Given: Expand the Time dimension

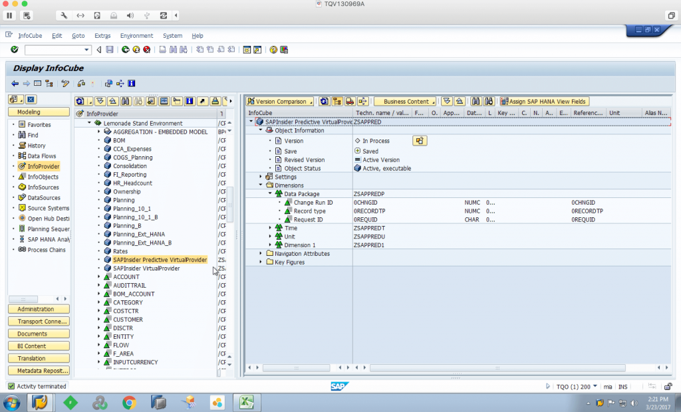Looking at the screenshot, I should pyautogui.click(x=270, y=228).
